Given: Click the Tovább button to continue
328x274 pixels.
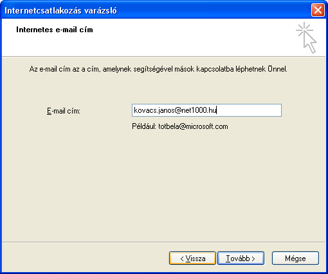Looking at the screenshot, I should coord(241,258).
